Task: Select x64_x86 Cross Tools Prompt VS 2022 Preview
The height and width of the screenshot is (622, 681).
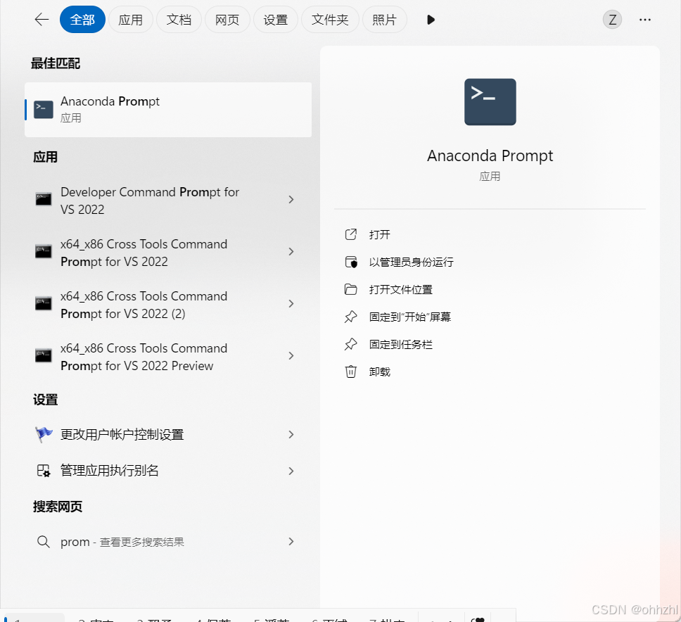Action: coord(144,357)
